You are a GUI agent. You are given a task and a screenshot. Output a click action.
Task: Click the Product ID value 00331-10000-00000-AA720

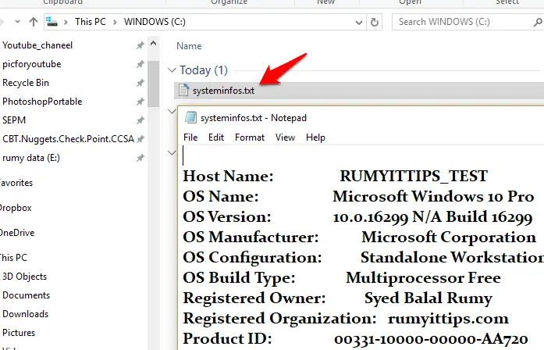point(432,339)
